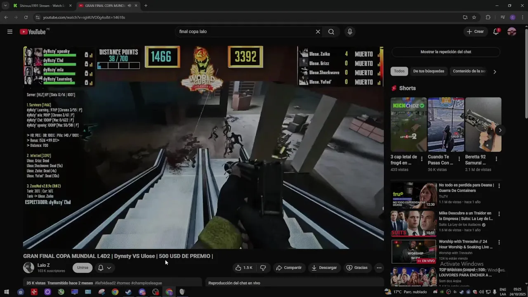528x297 pixels.
Task: Open the taskbar weather widget
Action: click(406, 292)
